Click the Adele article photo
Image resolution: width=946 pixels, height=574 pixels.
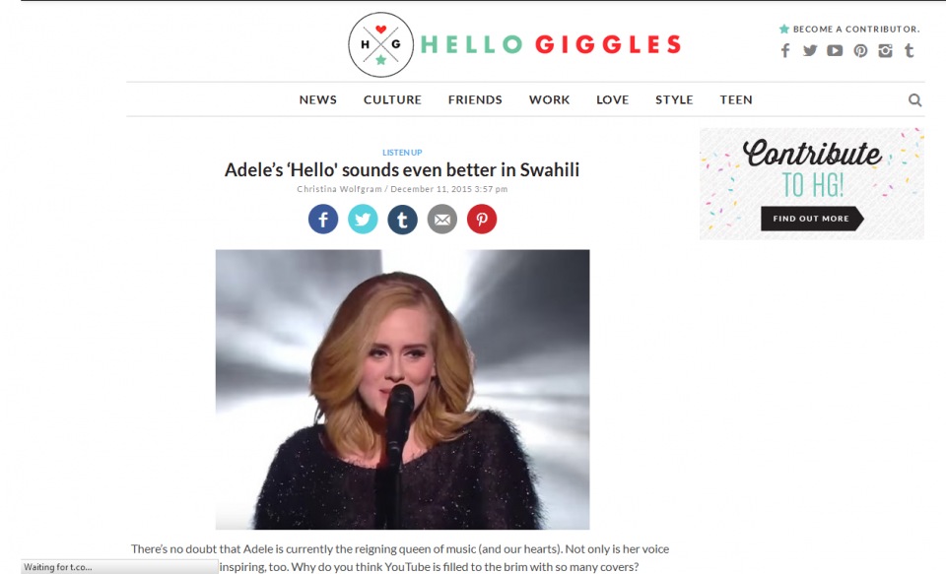pos(402,390)
